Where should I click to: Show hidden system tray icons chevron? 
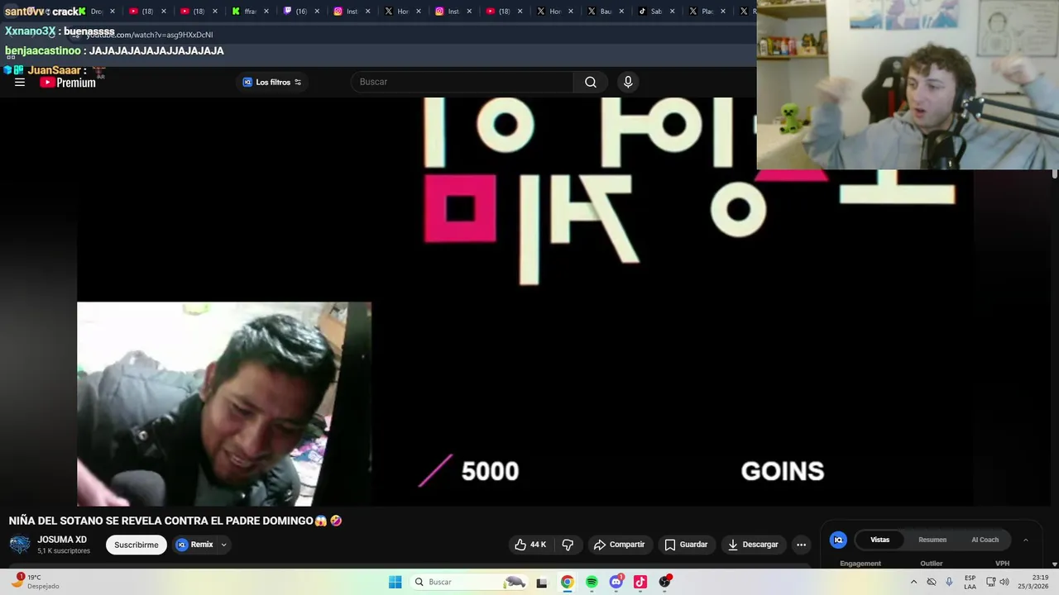click(x=913, y=582)
